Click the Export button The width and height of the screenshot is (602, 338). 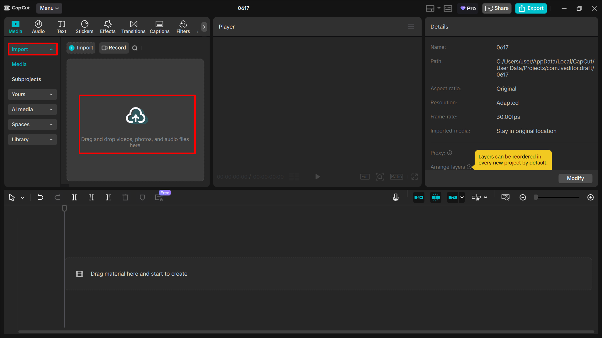pyautogui.click(x=530, y=8)
